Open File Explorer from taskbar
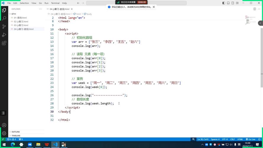Viewport: 263px width, 148px height. click(x=38, y=144)
